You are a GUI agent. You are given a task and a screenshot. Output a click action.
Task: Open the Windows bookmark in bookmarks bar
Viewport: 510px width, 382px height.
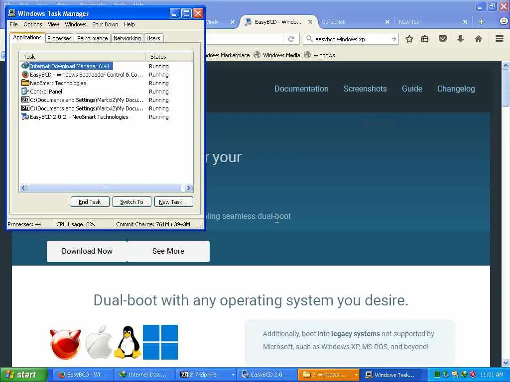click(319, 55)
